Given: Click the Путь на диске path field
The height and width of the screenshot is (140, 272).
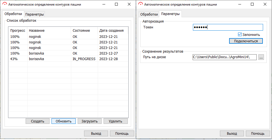Looking at the screenshot, I should click(x=224, y=57).
